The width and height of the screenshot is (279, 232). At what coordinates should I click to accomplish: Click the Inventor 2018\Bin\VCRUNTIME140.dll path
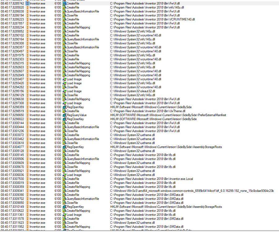[153, 19]
